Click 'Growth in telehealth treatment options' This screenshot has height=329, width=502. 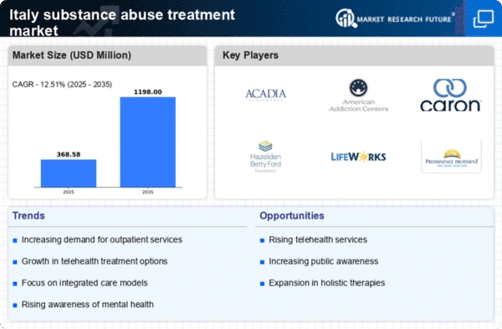95,261
